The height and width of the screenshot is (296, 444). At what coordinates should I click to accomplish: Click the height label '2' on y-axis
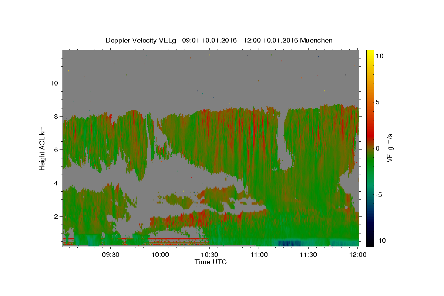(x=55, y=216)
